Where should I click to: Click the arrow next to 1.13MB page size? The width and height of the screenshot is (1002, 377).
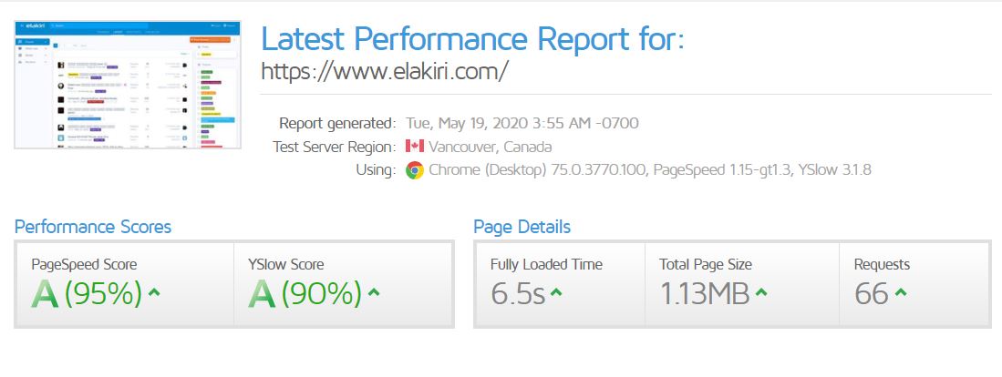tap(761, 293)
